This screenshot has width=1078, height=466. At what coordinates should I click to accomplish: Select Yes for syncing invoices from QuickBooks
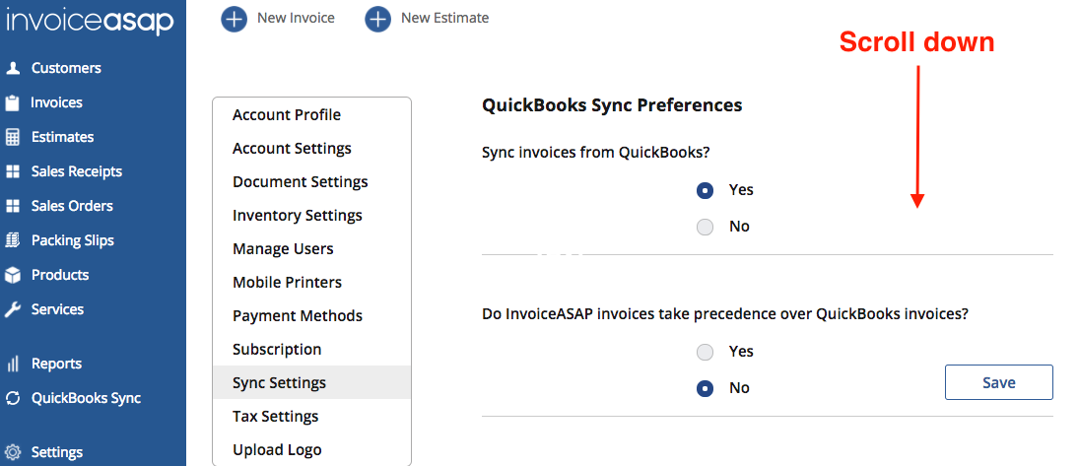705,190
